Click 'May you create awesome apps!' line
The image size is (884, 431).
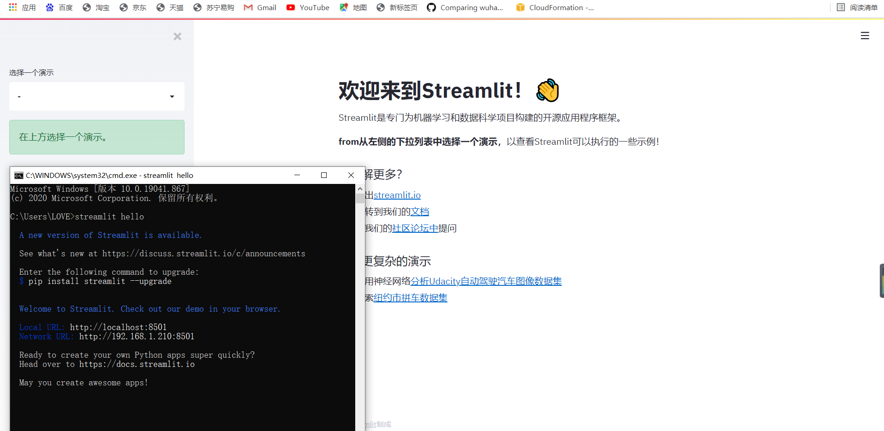click(84, 383)
